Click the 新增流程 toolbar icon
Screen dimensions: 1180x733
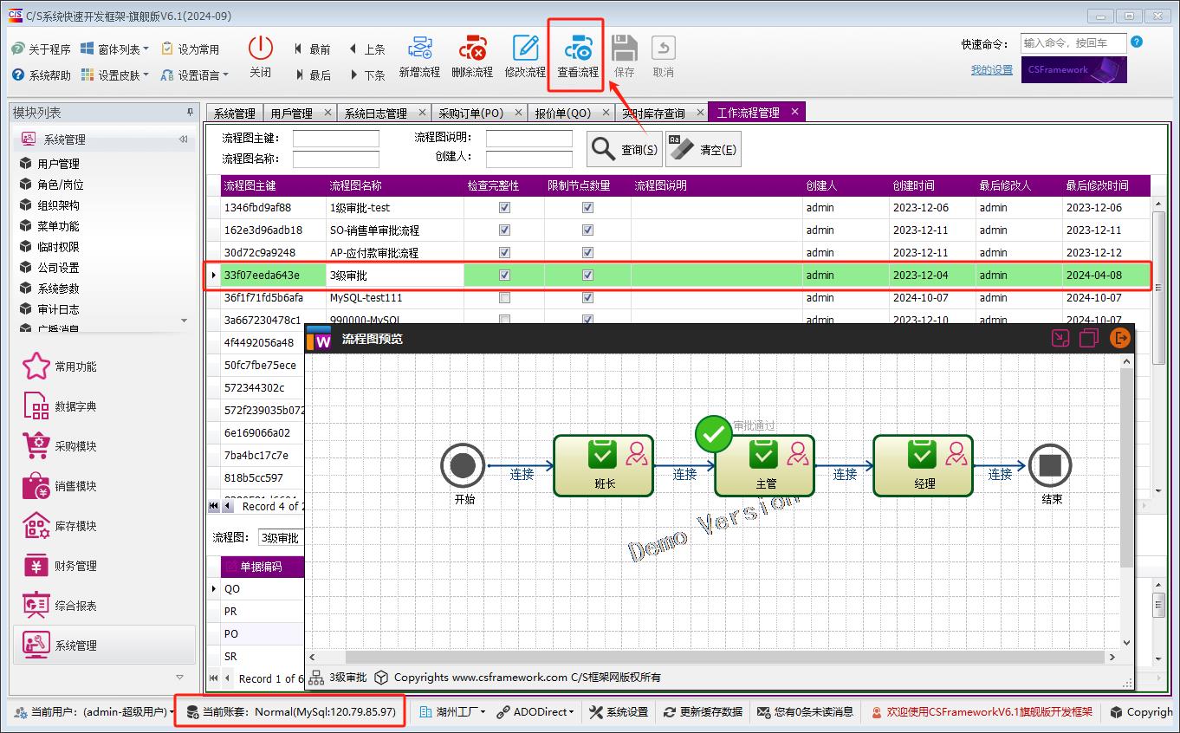(419, 50)
